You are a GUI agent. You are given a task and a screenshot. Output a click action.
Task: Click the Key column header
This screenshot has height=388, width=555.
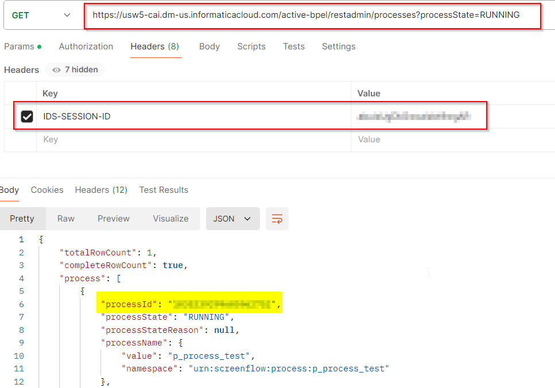[x=50, y=94]
